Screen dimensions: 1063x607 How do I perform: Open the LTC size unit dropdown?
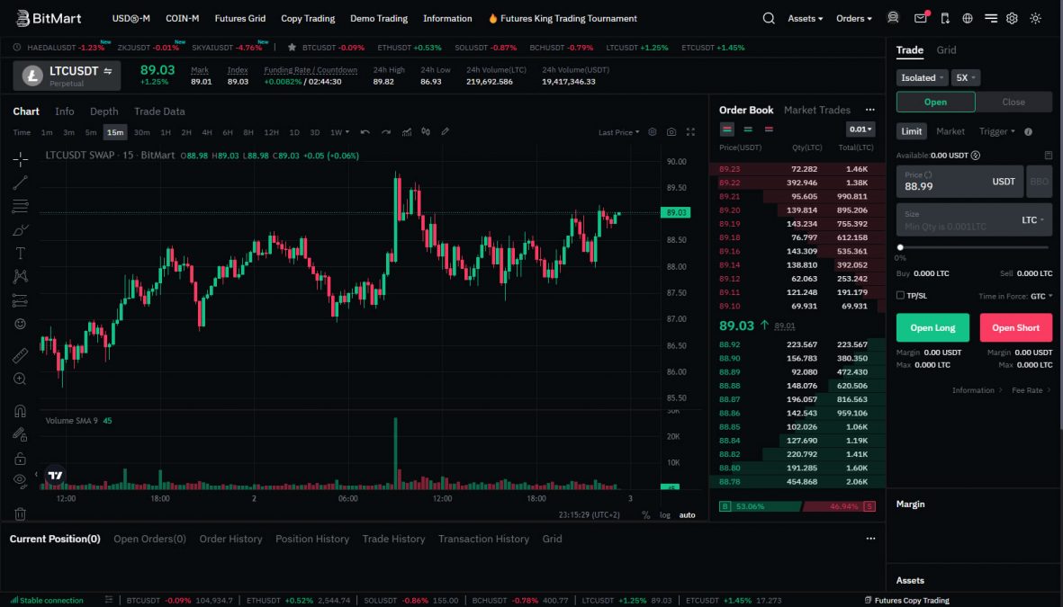(x=1032, y=220)
